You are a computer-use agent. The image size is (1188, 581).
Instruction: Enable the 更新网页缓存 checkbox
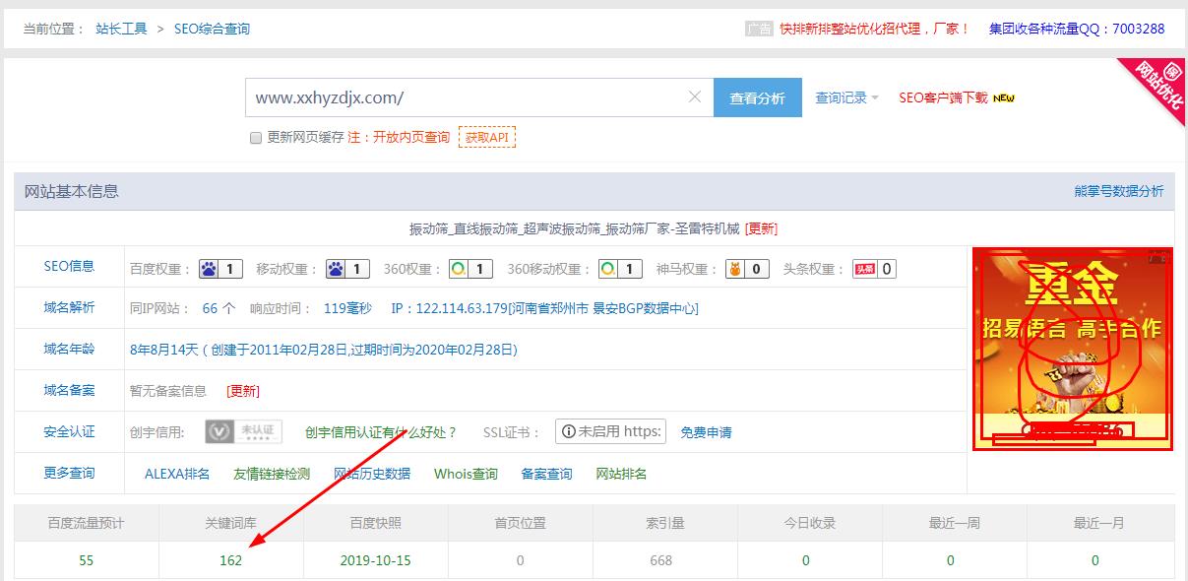pos(254,138)
